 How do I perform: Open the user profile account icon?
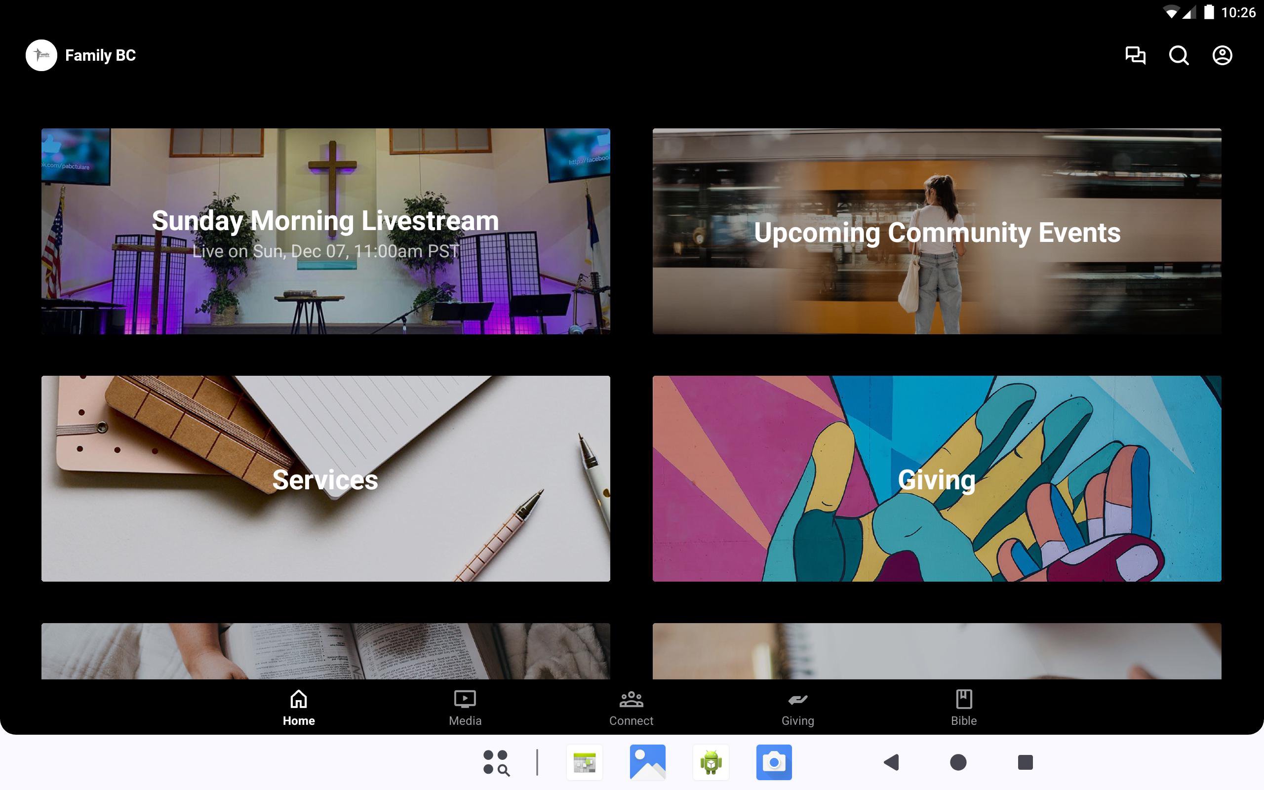pos(1222,55)
